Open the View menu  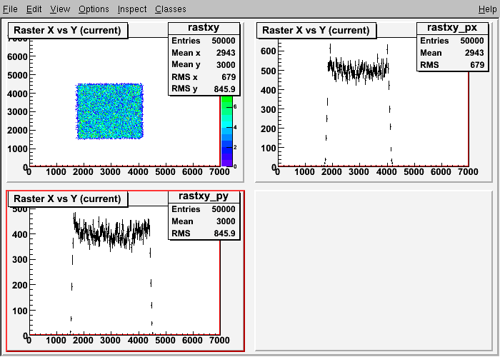(60, 9)
